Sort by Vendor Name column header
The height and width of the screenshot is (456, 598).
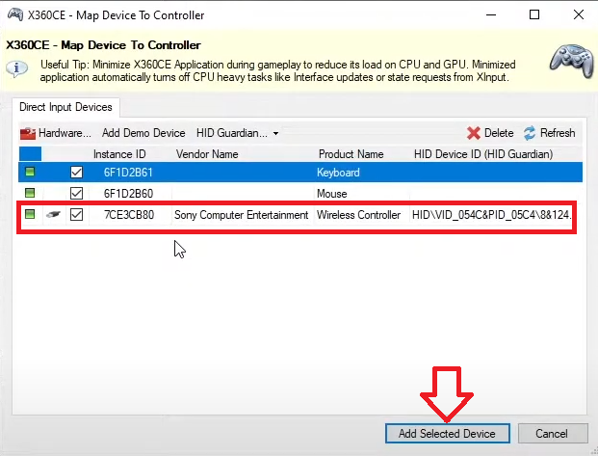coord(207,154)
